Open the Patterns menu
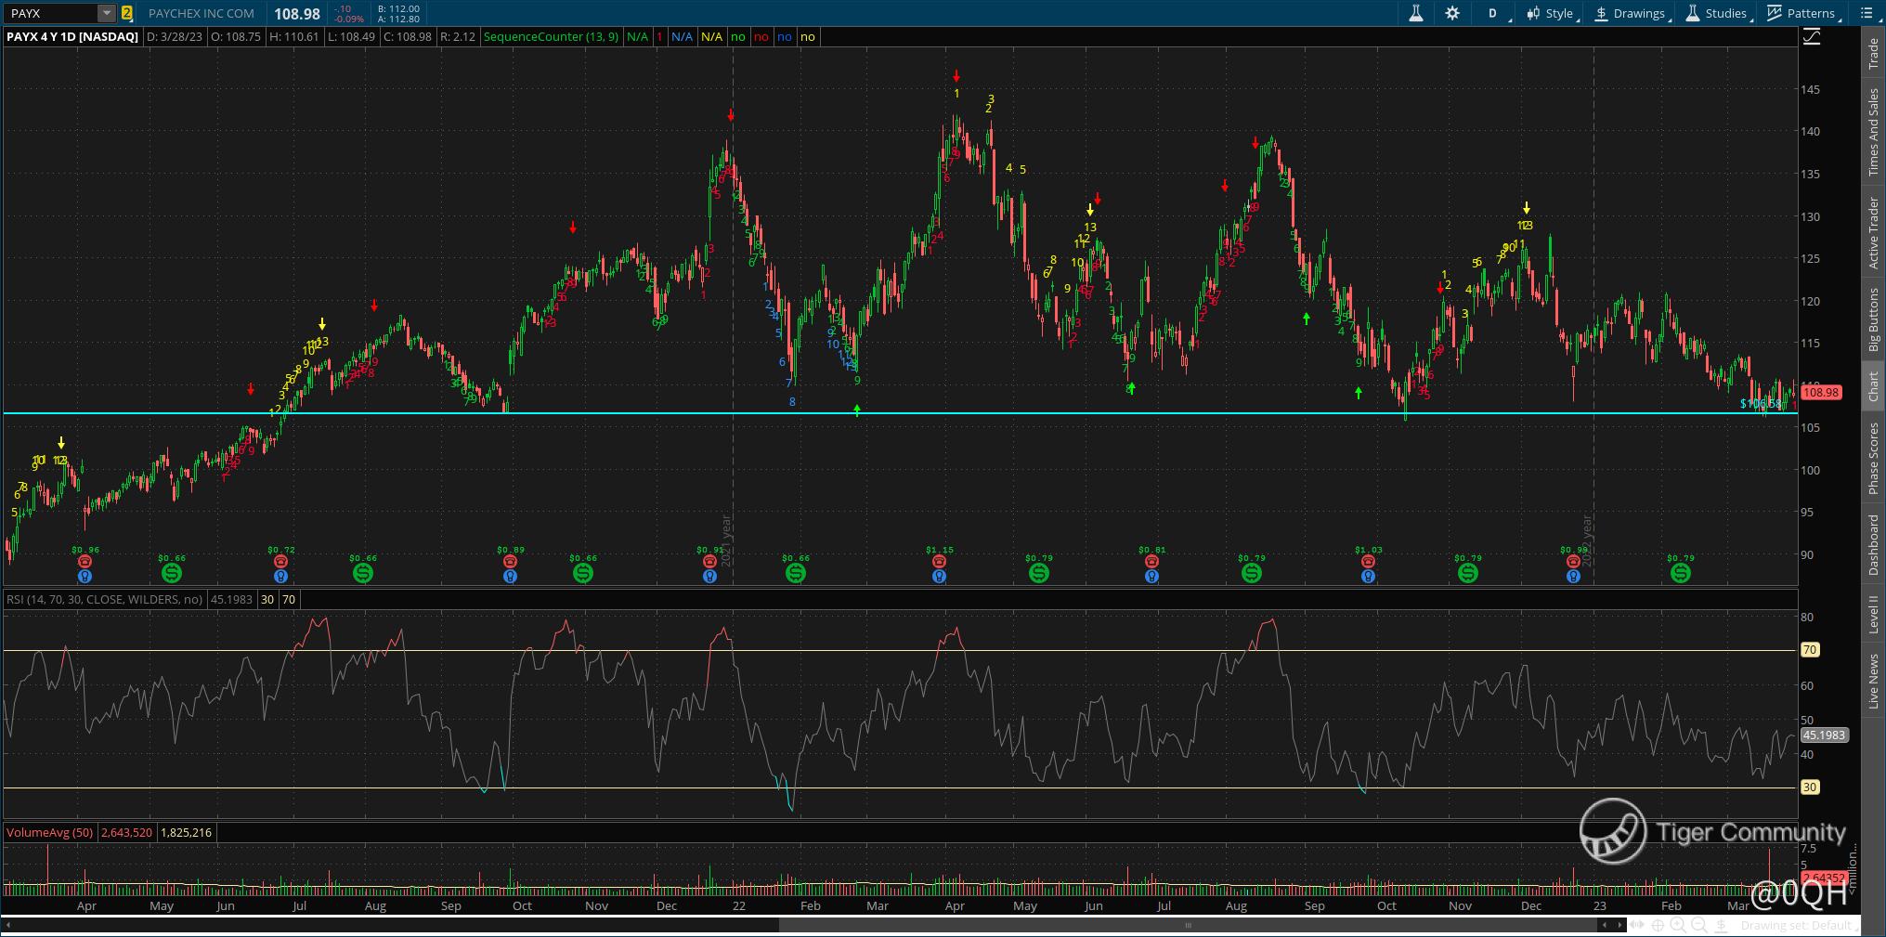 coord(1802,13)
